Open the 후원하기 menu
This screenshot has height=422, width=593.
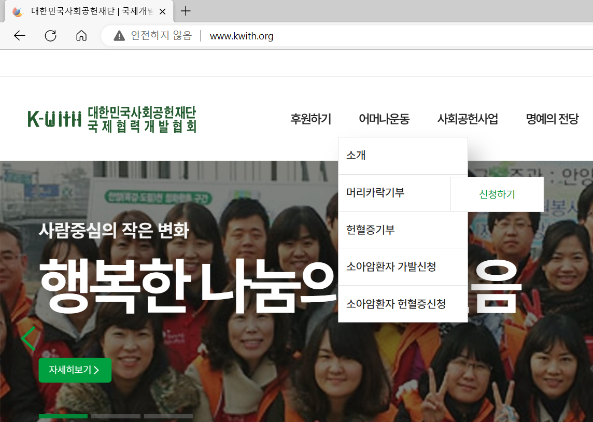point(311,119)
